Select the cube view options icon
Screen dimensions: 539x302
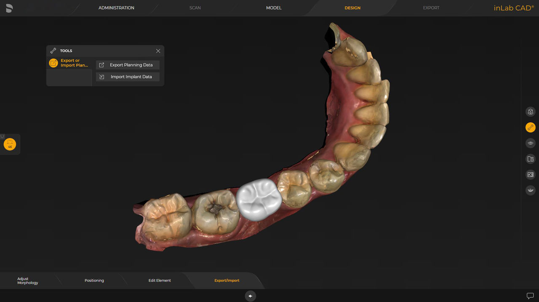pyautogui.click(x=530, y=111)
